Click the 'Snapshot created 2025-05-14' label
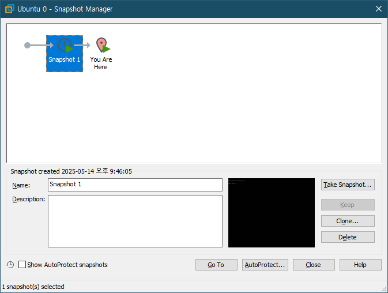 coord(71,171)
